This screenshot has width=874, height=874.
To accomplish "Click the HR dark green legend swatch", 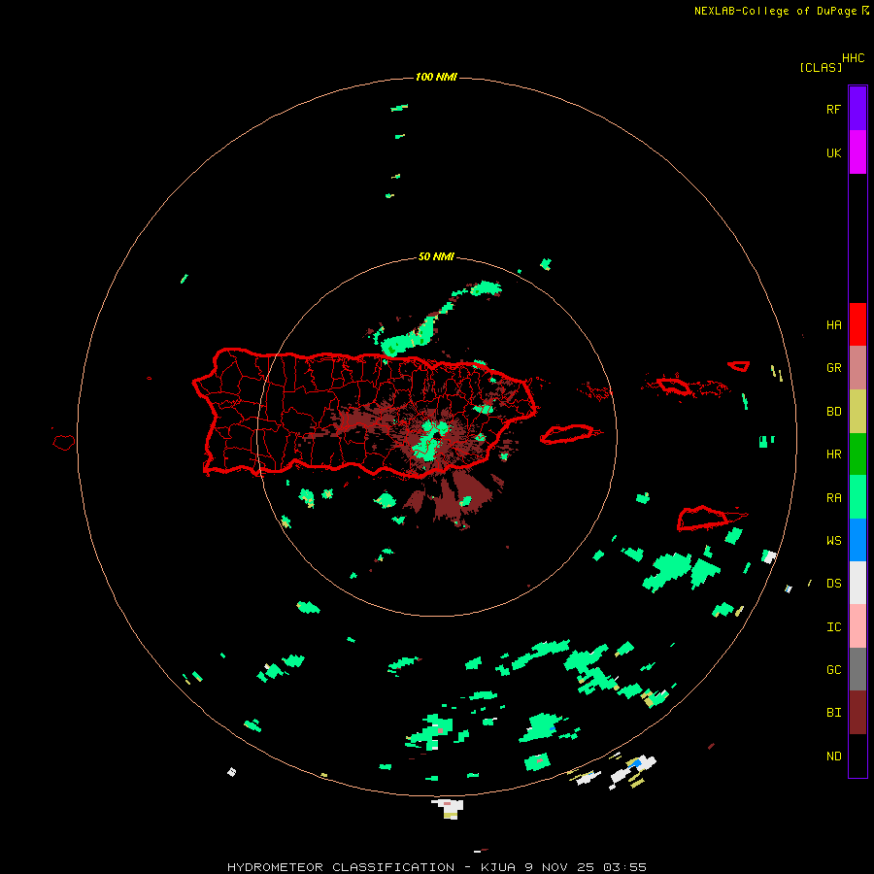I will point(857,454).
